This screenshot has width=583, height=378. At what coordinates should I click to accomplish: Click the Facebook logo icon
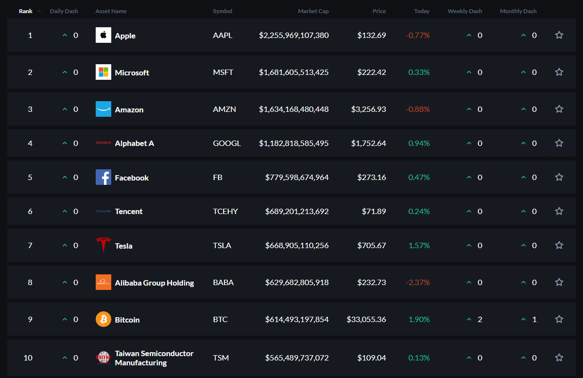[x=103, y=177]
